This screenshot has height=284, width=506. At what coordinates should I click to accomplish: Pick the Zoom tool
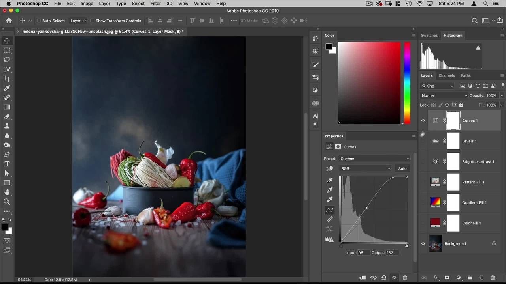pos(7,202)
